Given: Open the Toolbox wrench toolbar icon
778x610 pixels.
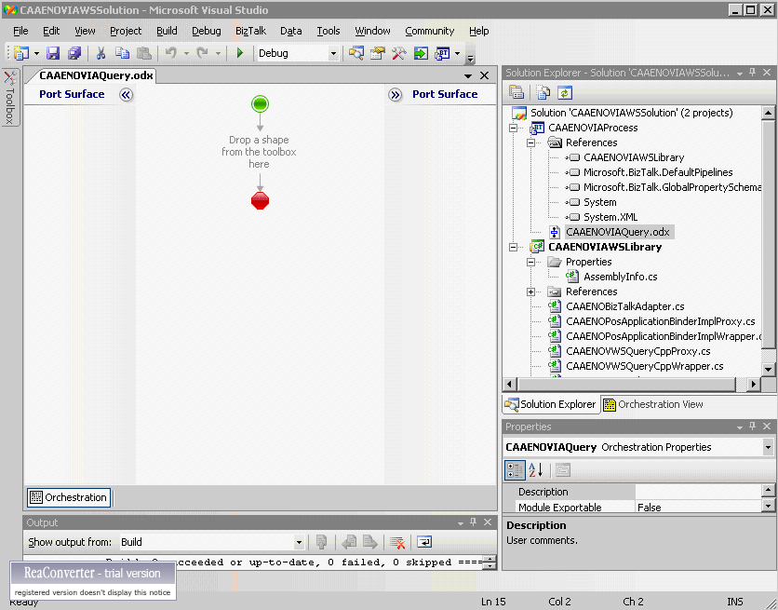Looking at the screenshot, I should click(399, 53).
